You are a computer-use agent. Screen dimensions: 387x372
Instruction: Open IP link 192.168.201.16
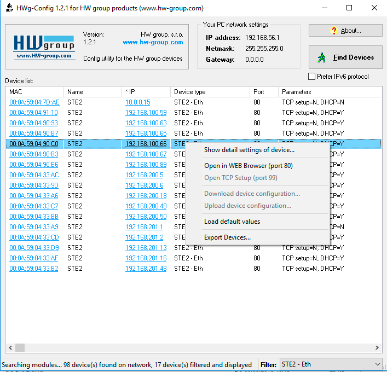pyautogui.click(x=146, y=258)
